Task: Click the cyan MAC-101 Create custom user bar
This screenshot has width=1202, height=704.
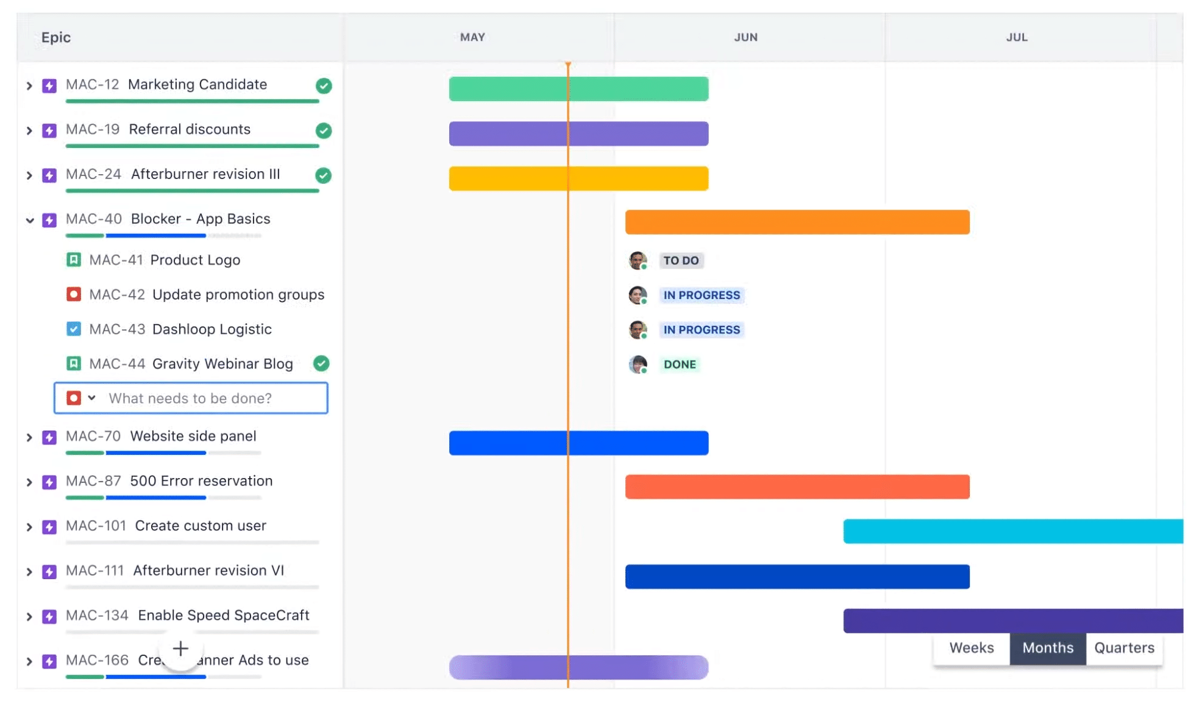Action: 1013,532
